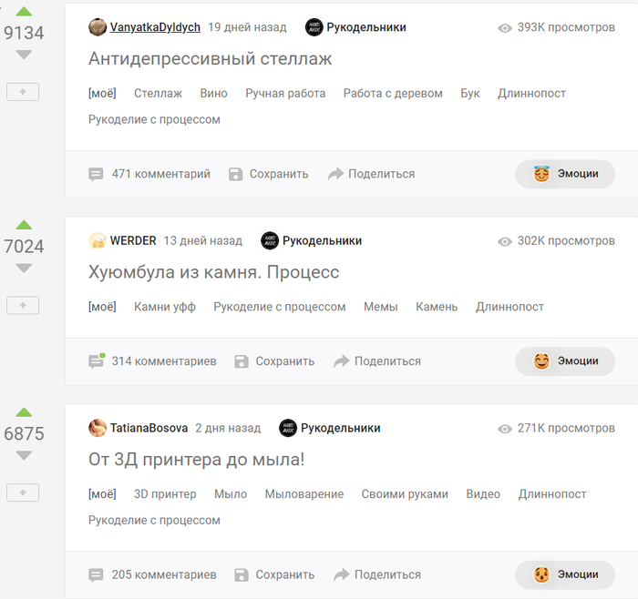Open the title От 3Д принтера до мыла!
Image resolution: width=638 pixels, height=599 pixels.
pyautogui.click(x=196, y=460)
